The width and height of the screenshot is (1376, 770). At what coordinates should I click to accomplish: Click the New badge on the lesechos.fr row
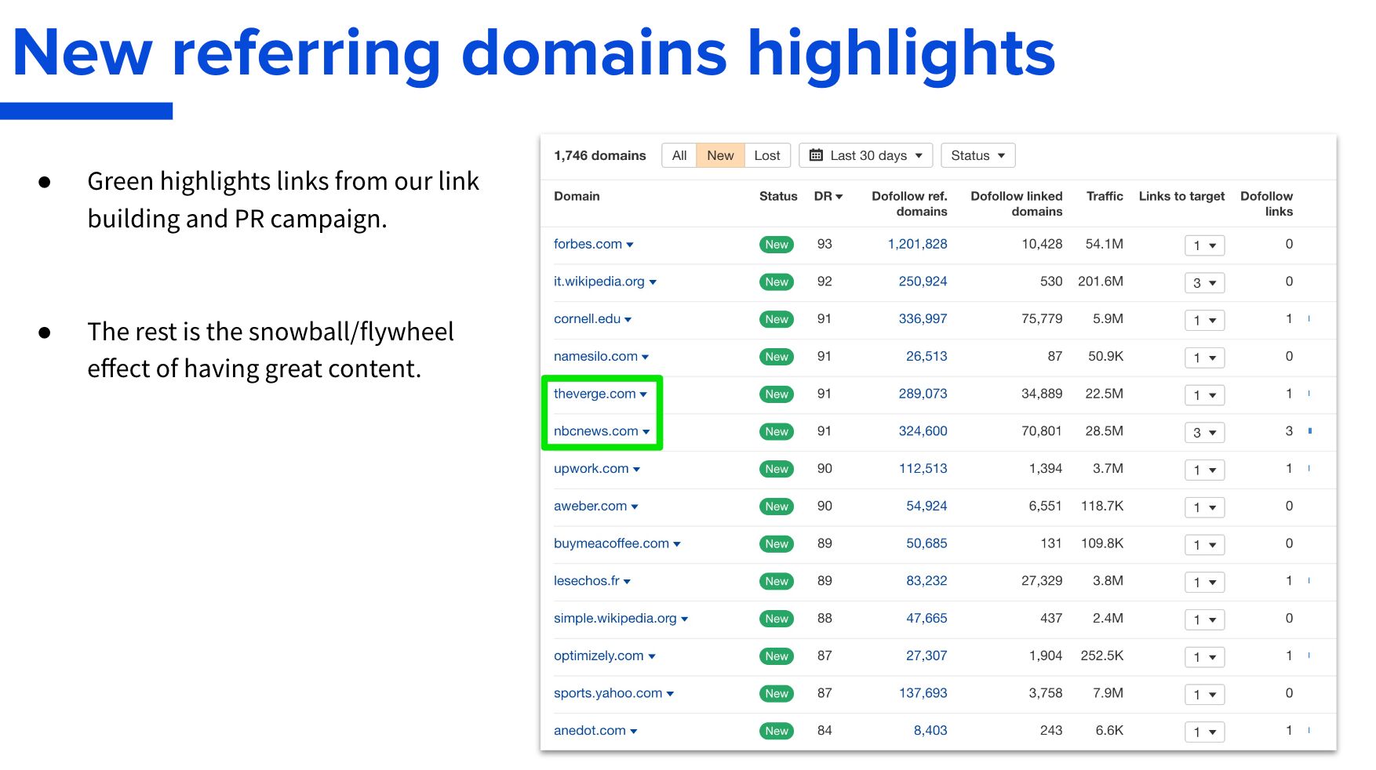pyautogui.click(x=776, y=581)
